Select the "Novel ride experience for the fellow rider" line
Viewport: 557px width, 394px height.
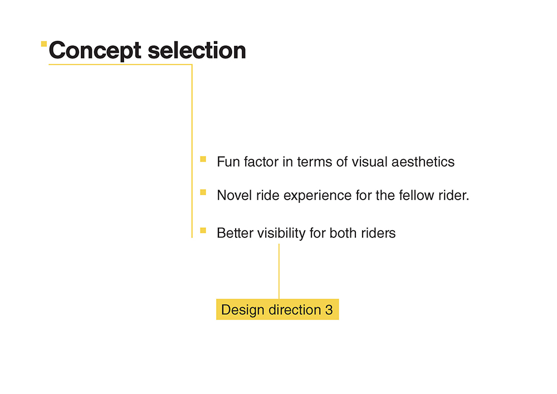343,196
